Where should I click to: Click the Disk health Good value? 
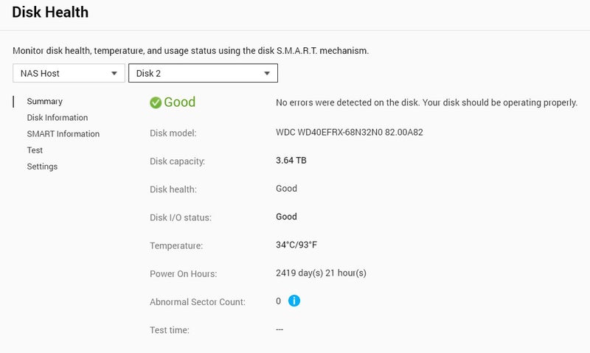[x=286, y=189]
